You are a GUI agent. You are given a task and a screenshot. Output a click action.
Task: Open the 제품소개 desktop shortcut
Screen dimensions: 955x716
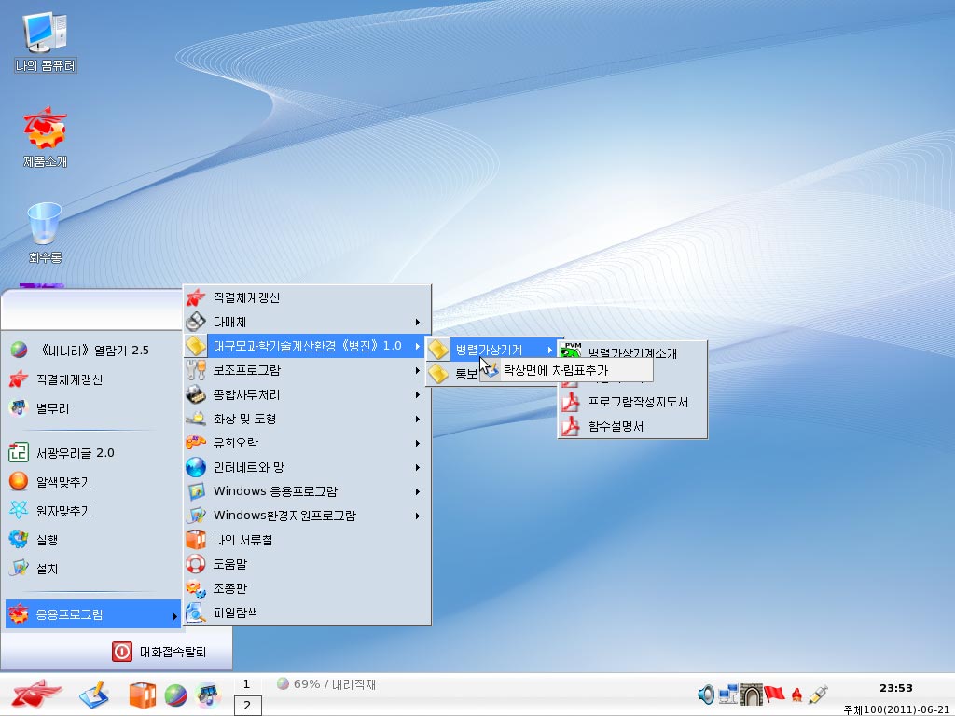(45, 138)
